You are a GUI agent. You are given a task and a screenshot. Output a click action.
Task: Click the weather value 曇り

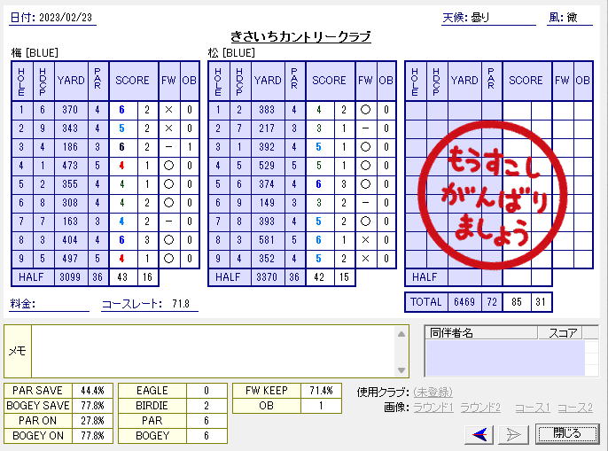tap(480, 18)
